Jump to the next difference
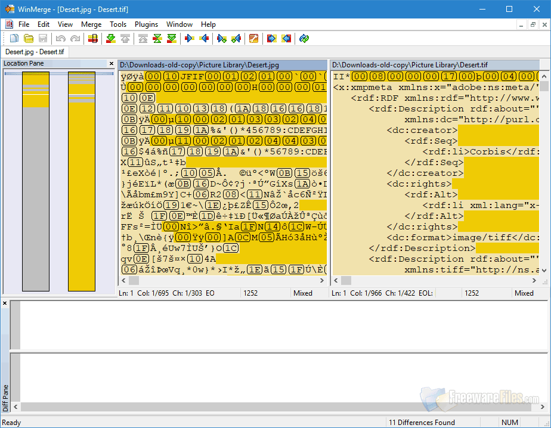The image size is (551, 428). [x=110, y=38]
